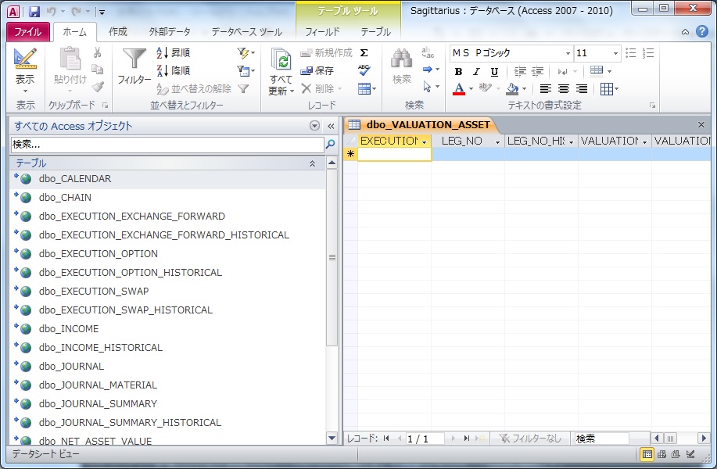Run the ABC spelling check
Image resolution: width=717 pixels, height=469 pixels.
[364, 70]
